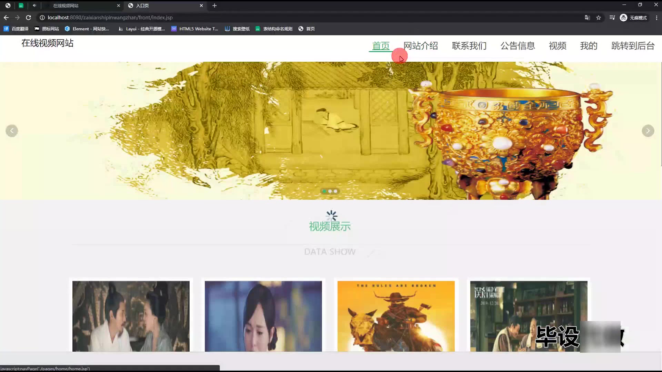
Task: Open the video thumbnail with the couple in period costume
Action: point(131,316)
